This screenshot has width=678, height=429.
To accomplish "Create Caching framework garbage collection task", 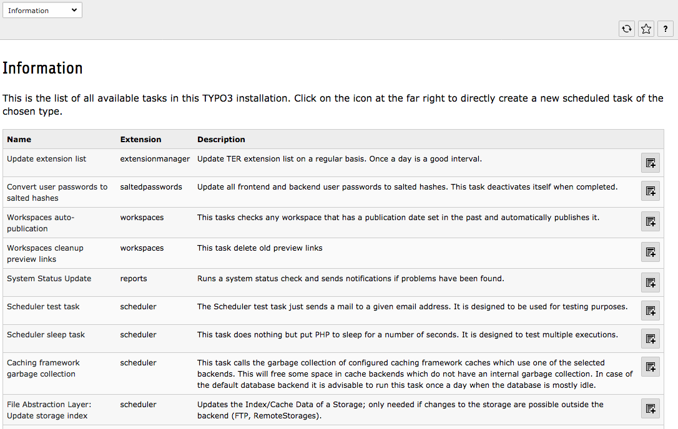I will point(650,367).
